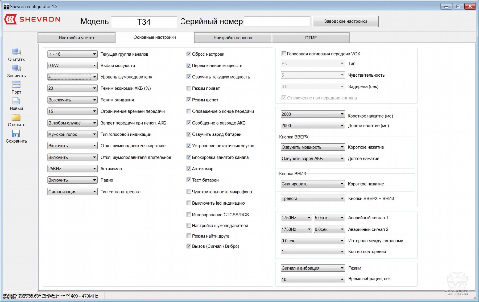Create a new file with Новый icon

16,101
